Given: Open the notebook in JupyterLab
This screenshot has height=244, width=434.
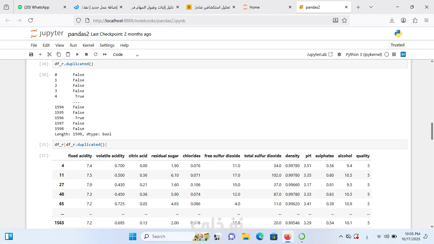Looking at the screenshot, I should coord(320,54).
